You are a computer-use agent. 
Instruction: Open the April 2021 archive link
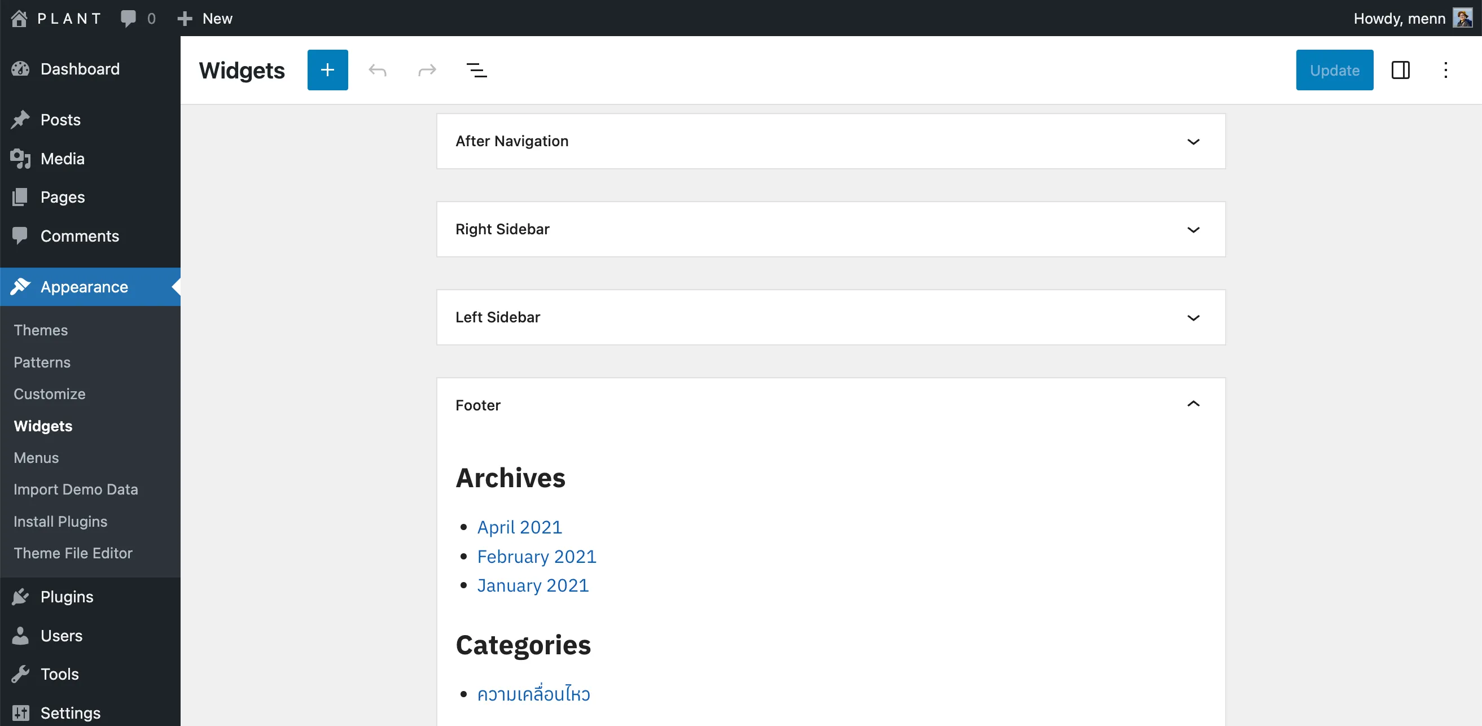point(519,526)
